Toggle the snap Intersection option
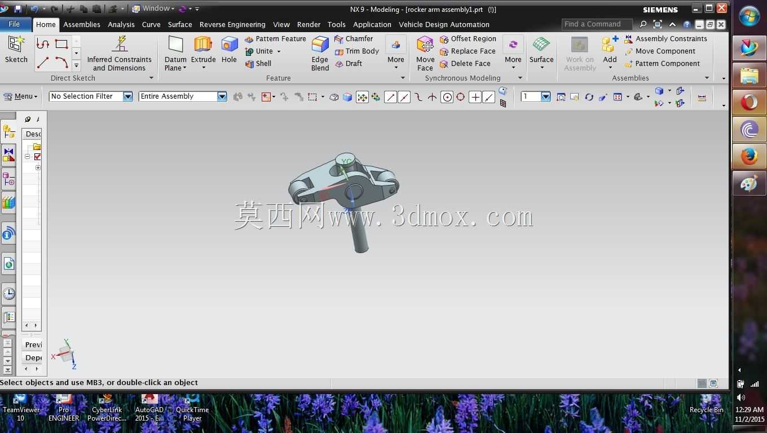The image size is (767, 433). [432, 97]
